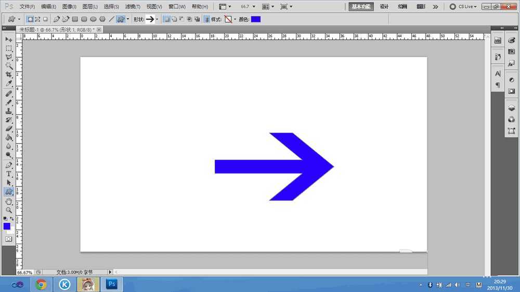
Task: Toggle the layer style link icon
Action: 207,19
